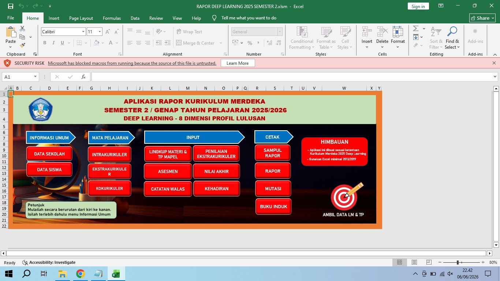Click the KEHADIRAN button
Viewport: 500px width, 281px height.
[217, 189]
